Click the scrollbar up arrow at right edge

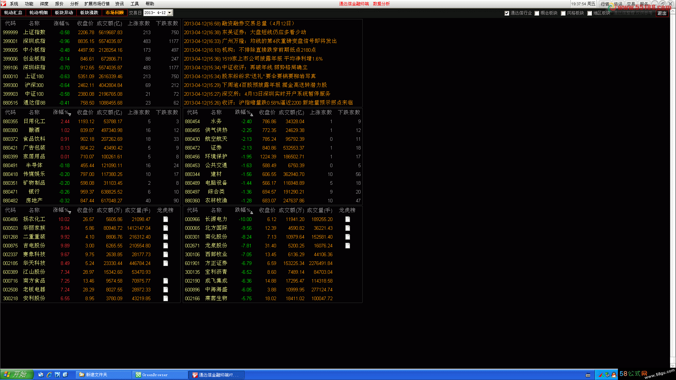(673, 12)
